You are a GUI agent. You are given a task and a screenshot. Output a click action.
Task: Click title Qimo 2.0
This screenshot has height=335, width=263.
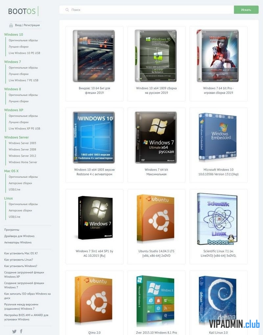[94, 333]
